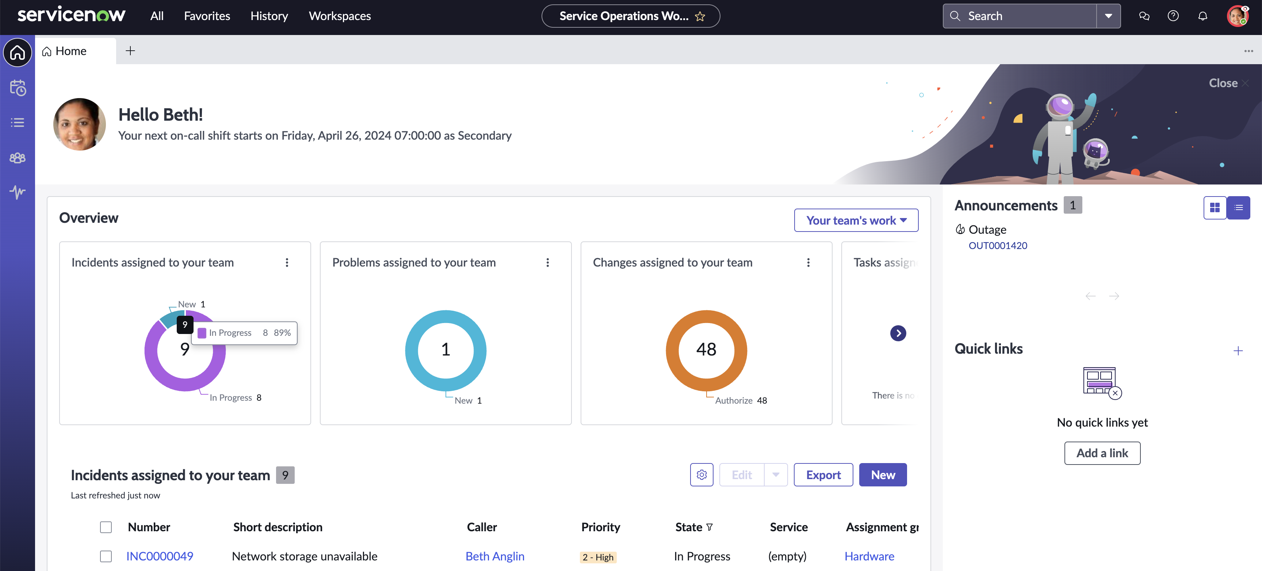Go to next announcement arrow
Viewport: 1262px width, 571px height.
pos(1114,296)
